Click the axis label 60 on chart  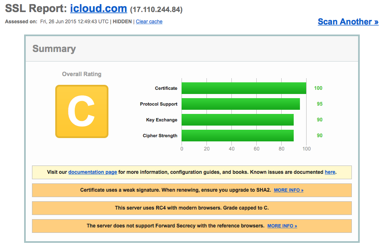(256, 148)
